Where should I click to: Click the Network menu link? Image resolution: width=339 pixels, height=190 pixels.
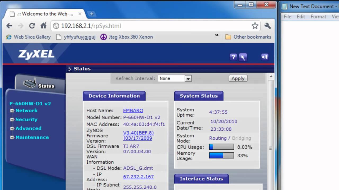[x=26, y=111]
